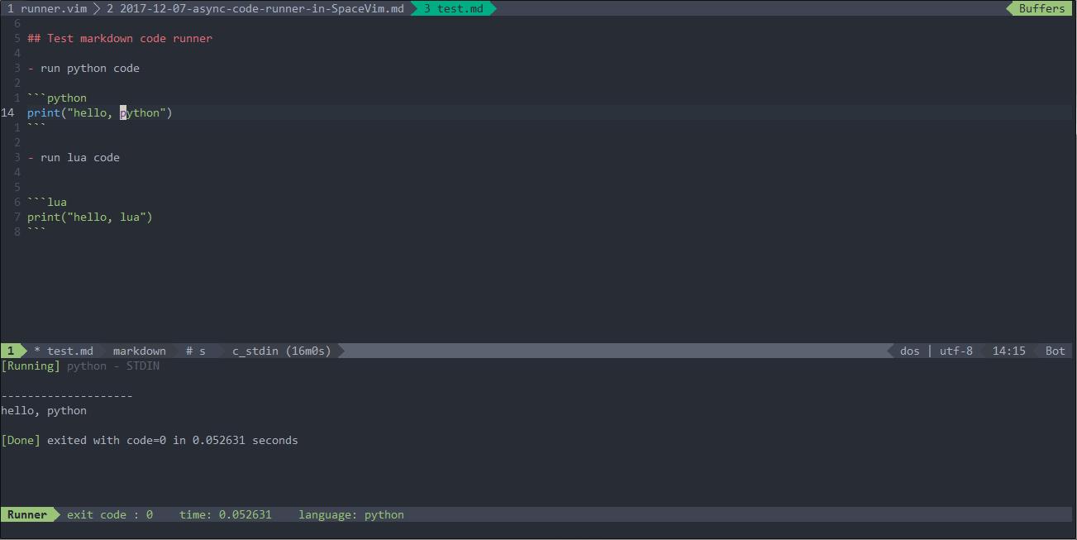The width and height of the screenshot is (1077, 540).
Task: Switch to the "1 runner.vim" buffer
Action: (50, 8)
